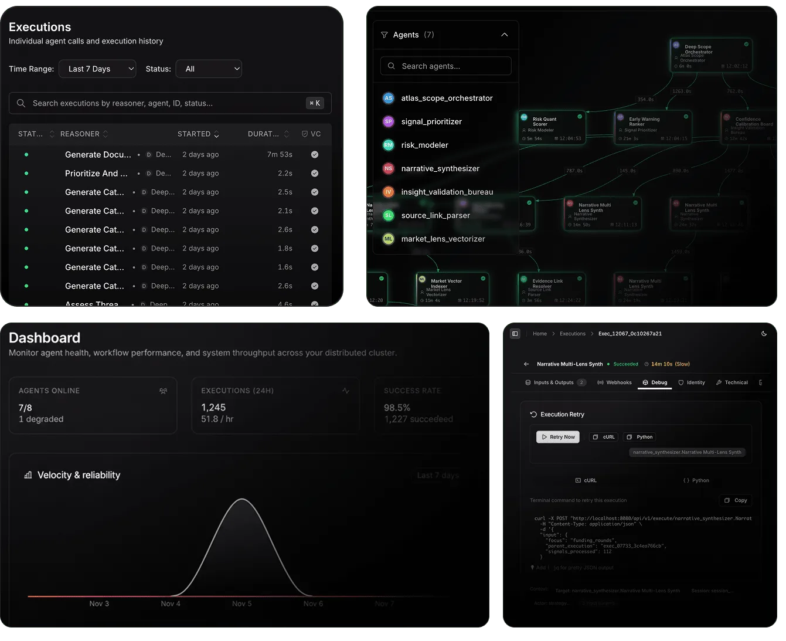Image resolution: width=786 pixels, height=641 pixels.
Task: Sort by Duration column header
Action: (268, 134)
